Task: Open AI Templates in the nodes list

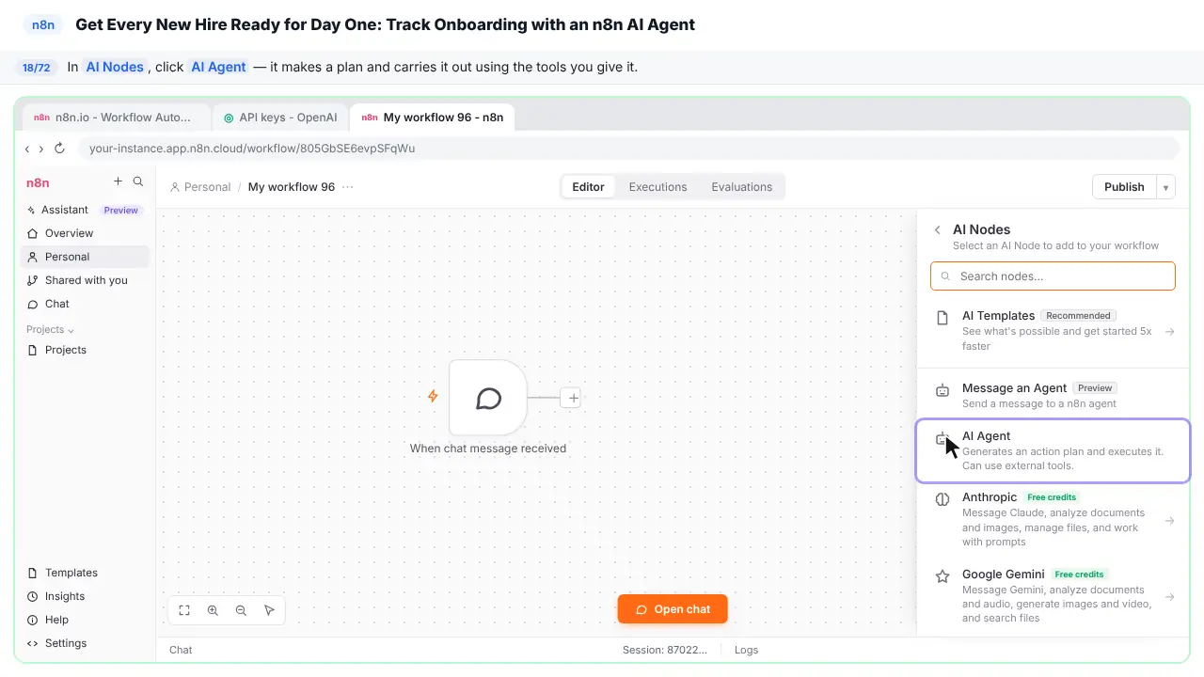Action: pos(1053,331)
